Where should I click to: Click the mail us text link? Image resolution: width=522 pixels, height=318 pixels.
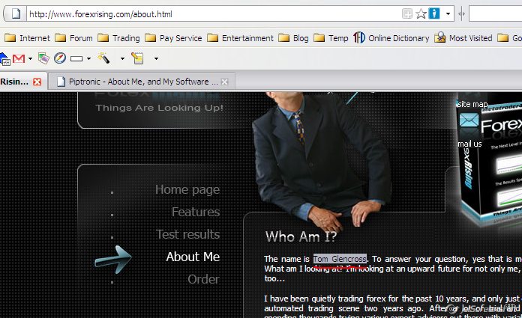pyautogui.click(x=469, y=144)
